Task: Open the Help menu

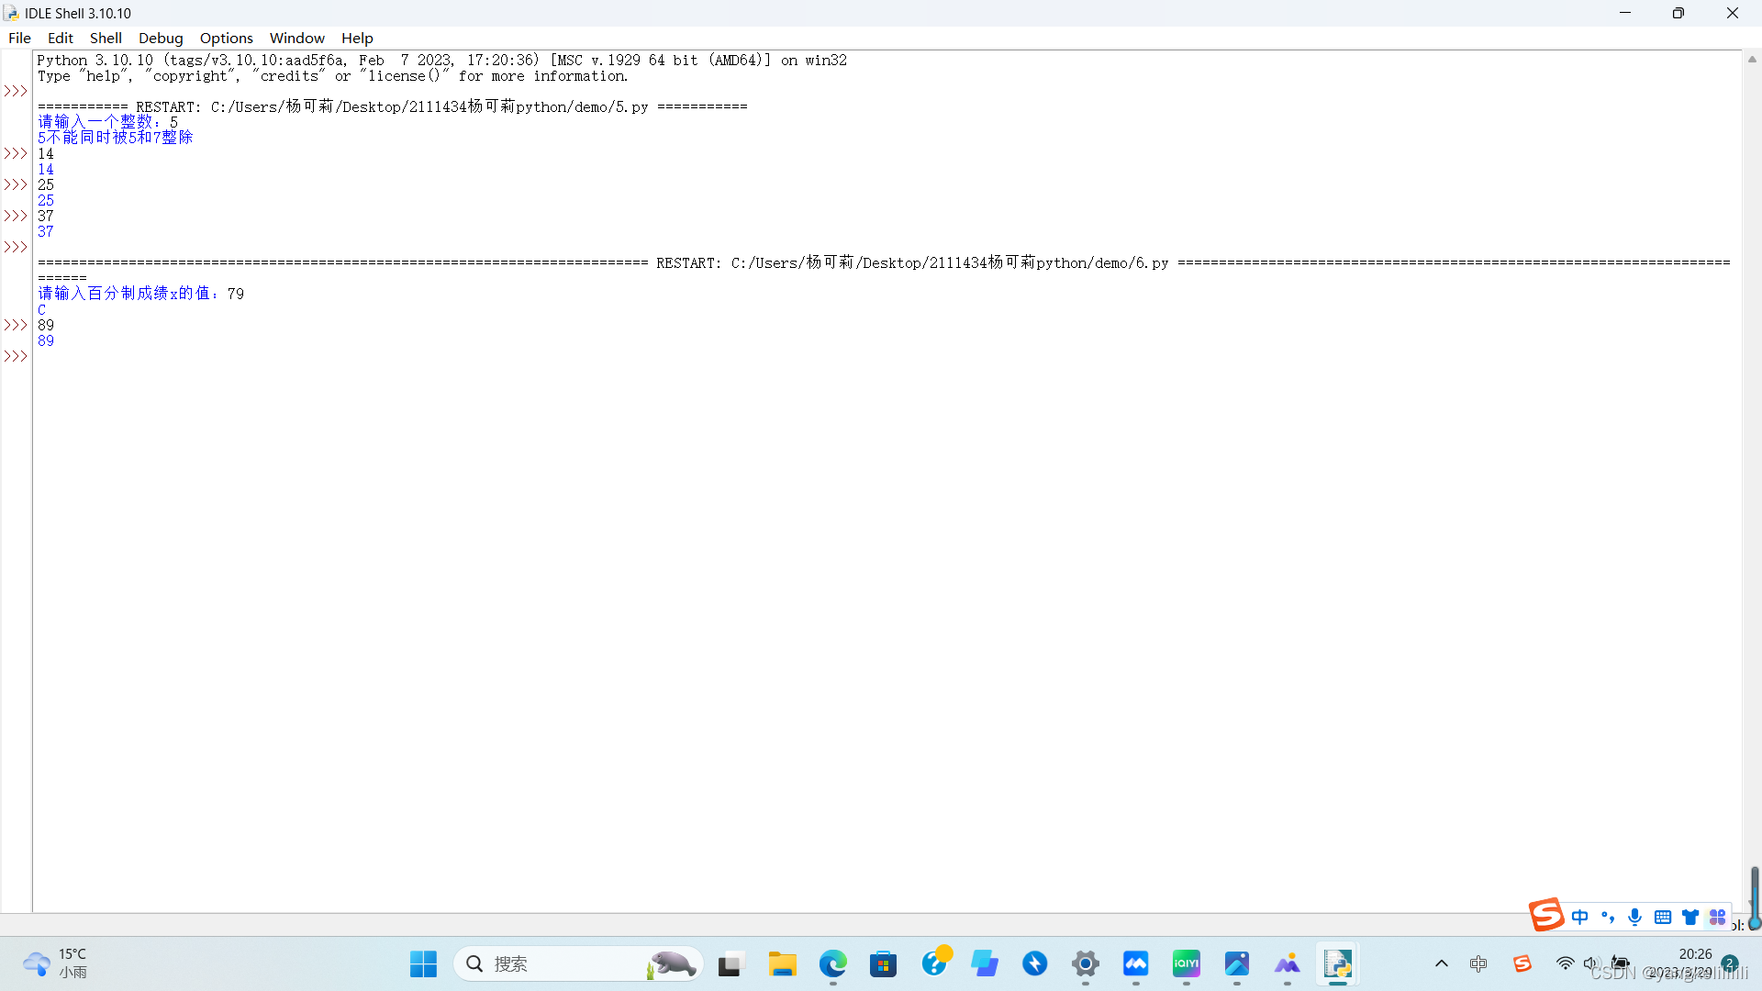Action: [x=357, y=38]
